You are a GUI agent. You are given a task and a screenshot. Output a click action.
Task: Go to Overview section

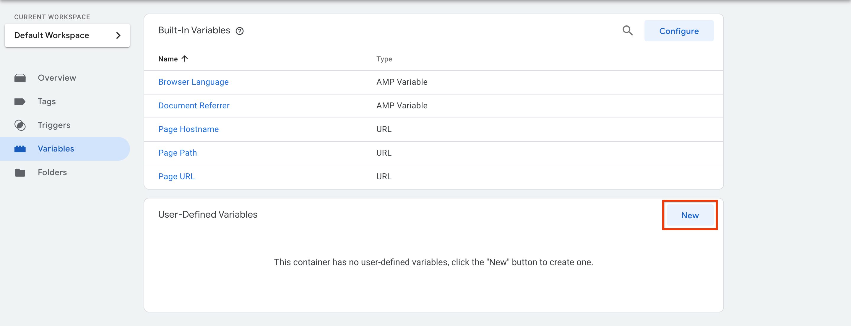click(57, 78)
